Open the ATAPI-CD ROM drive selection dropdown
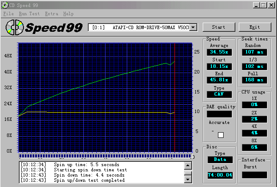277x187 pixels. [193, 27]
